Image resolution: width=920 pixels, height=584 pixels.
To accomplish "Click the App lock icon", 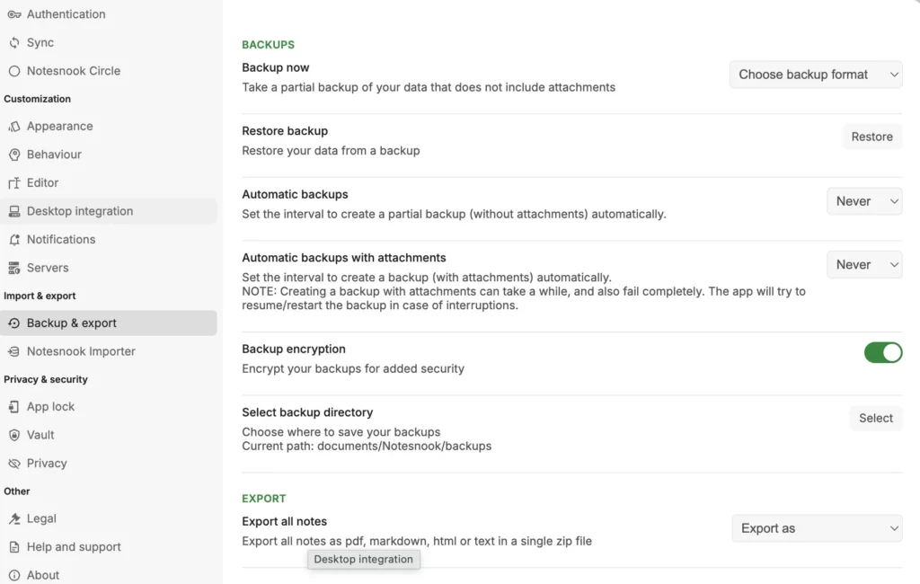I will (x=14, y=407).
